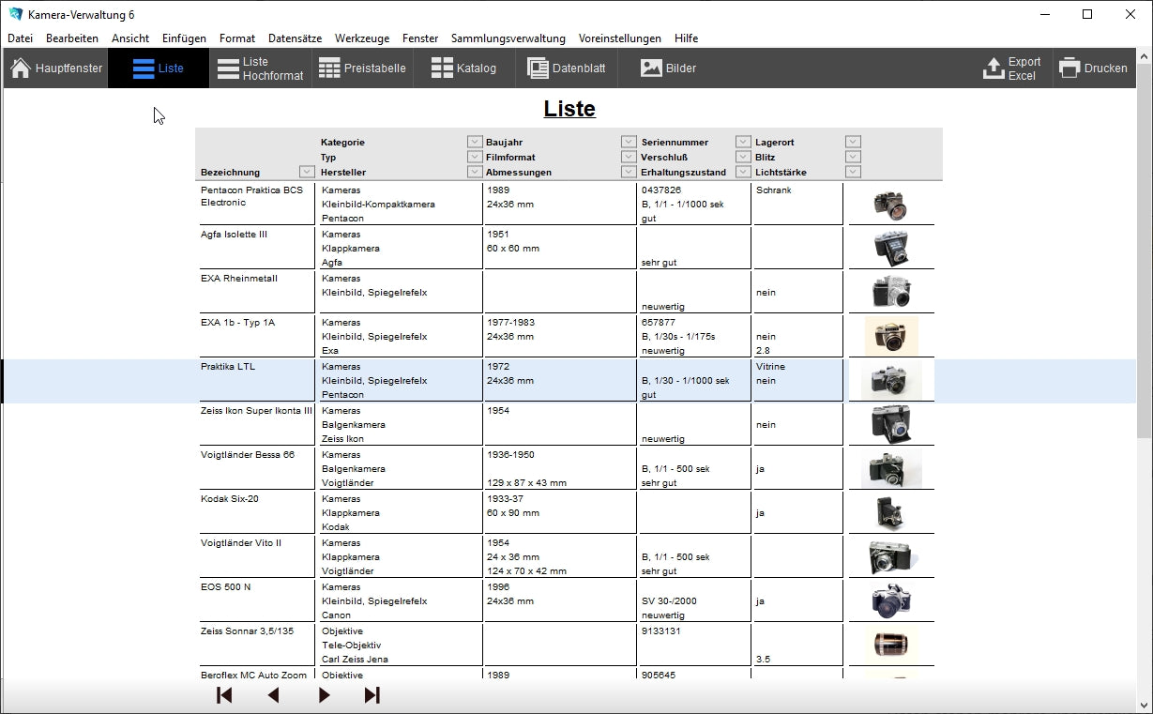Open the Katalog view
This screenshot has width=1153, height=714.
[x=463, y=68]
